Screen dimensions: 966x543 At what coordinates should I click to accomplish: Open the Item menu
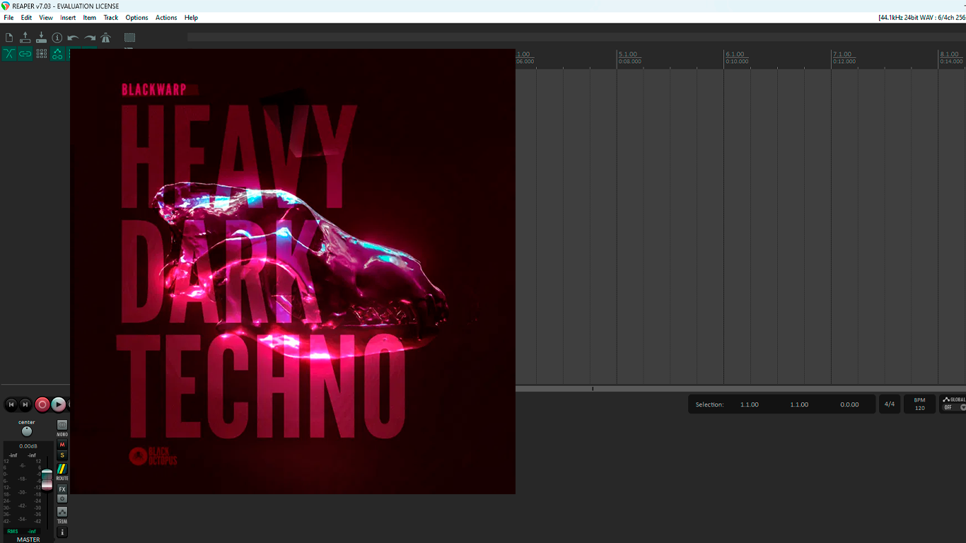(90, 18)
